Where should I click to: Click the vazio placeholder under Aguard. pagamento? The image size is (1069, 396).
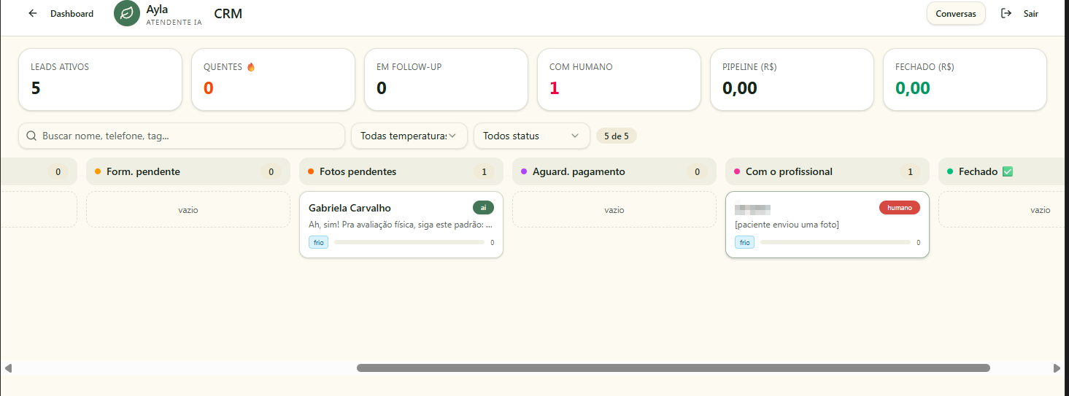pos(614,209)
